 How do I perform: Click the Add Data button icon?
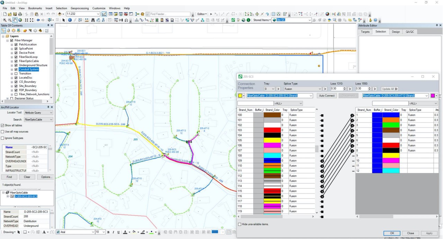(60, 14)
